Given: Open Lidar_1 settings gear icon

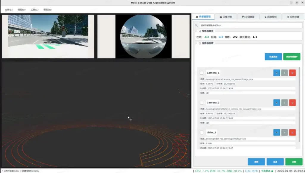Looking at the screenshot, I should tap(284, 132).
